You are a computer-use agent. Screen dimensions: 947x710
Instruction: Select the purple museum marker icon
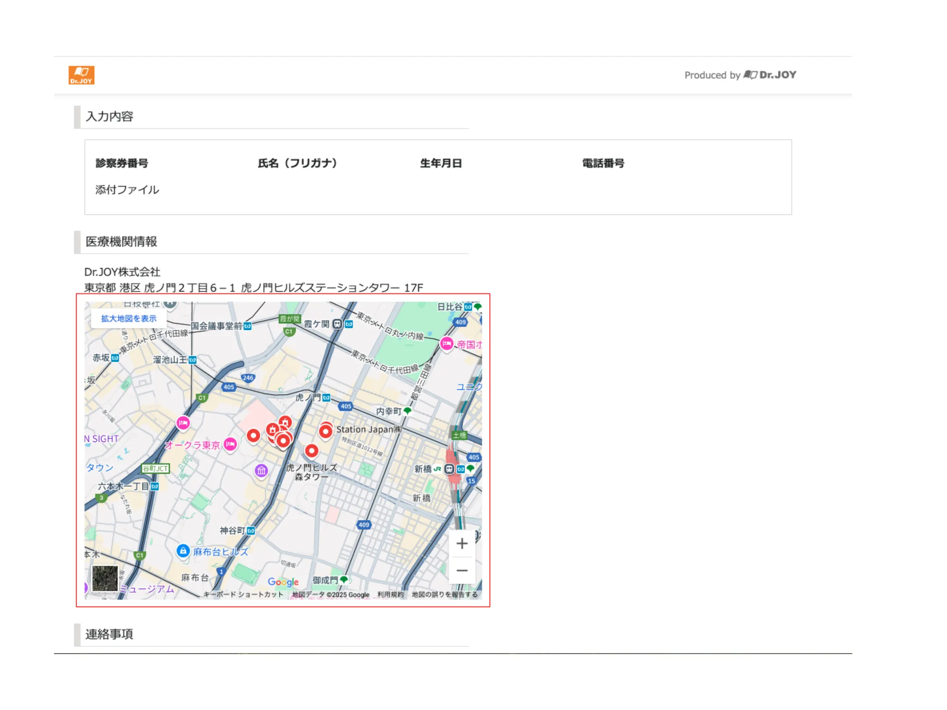click(261, 471)
